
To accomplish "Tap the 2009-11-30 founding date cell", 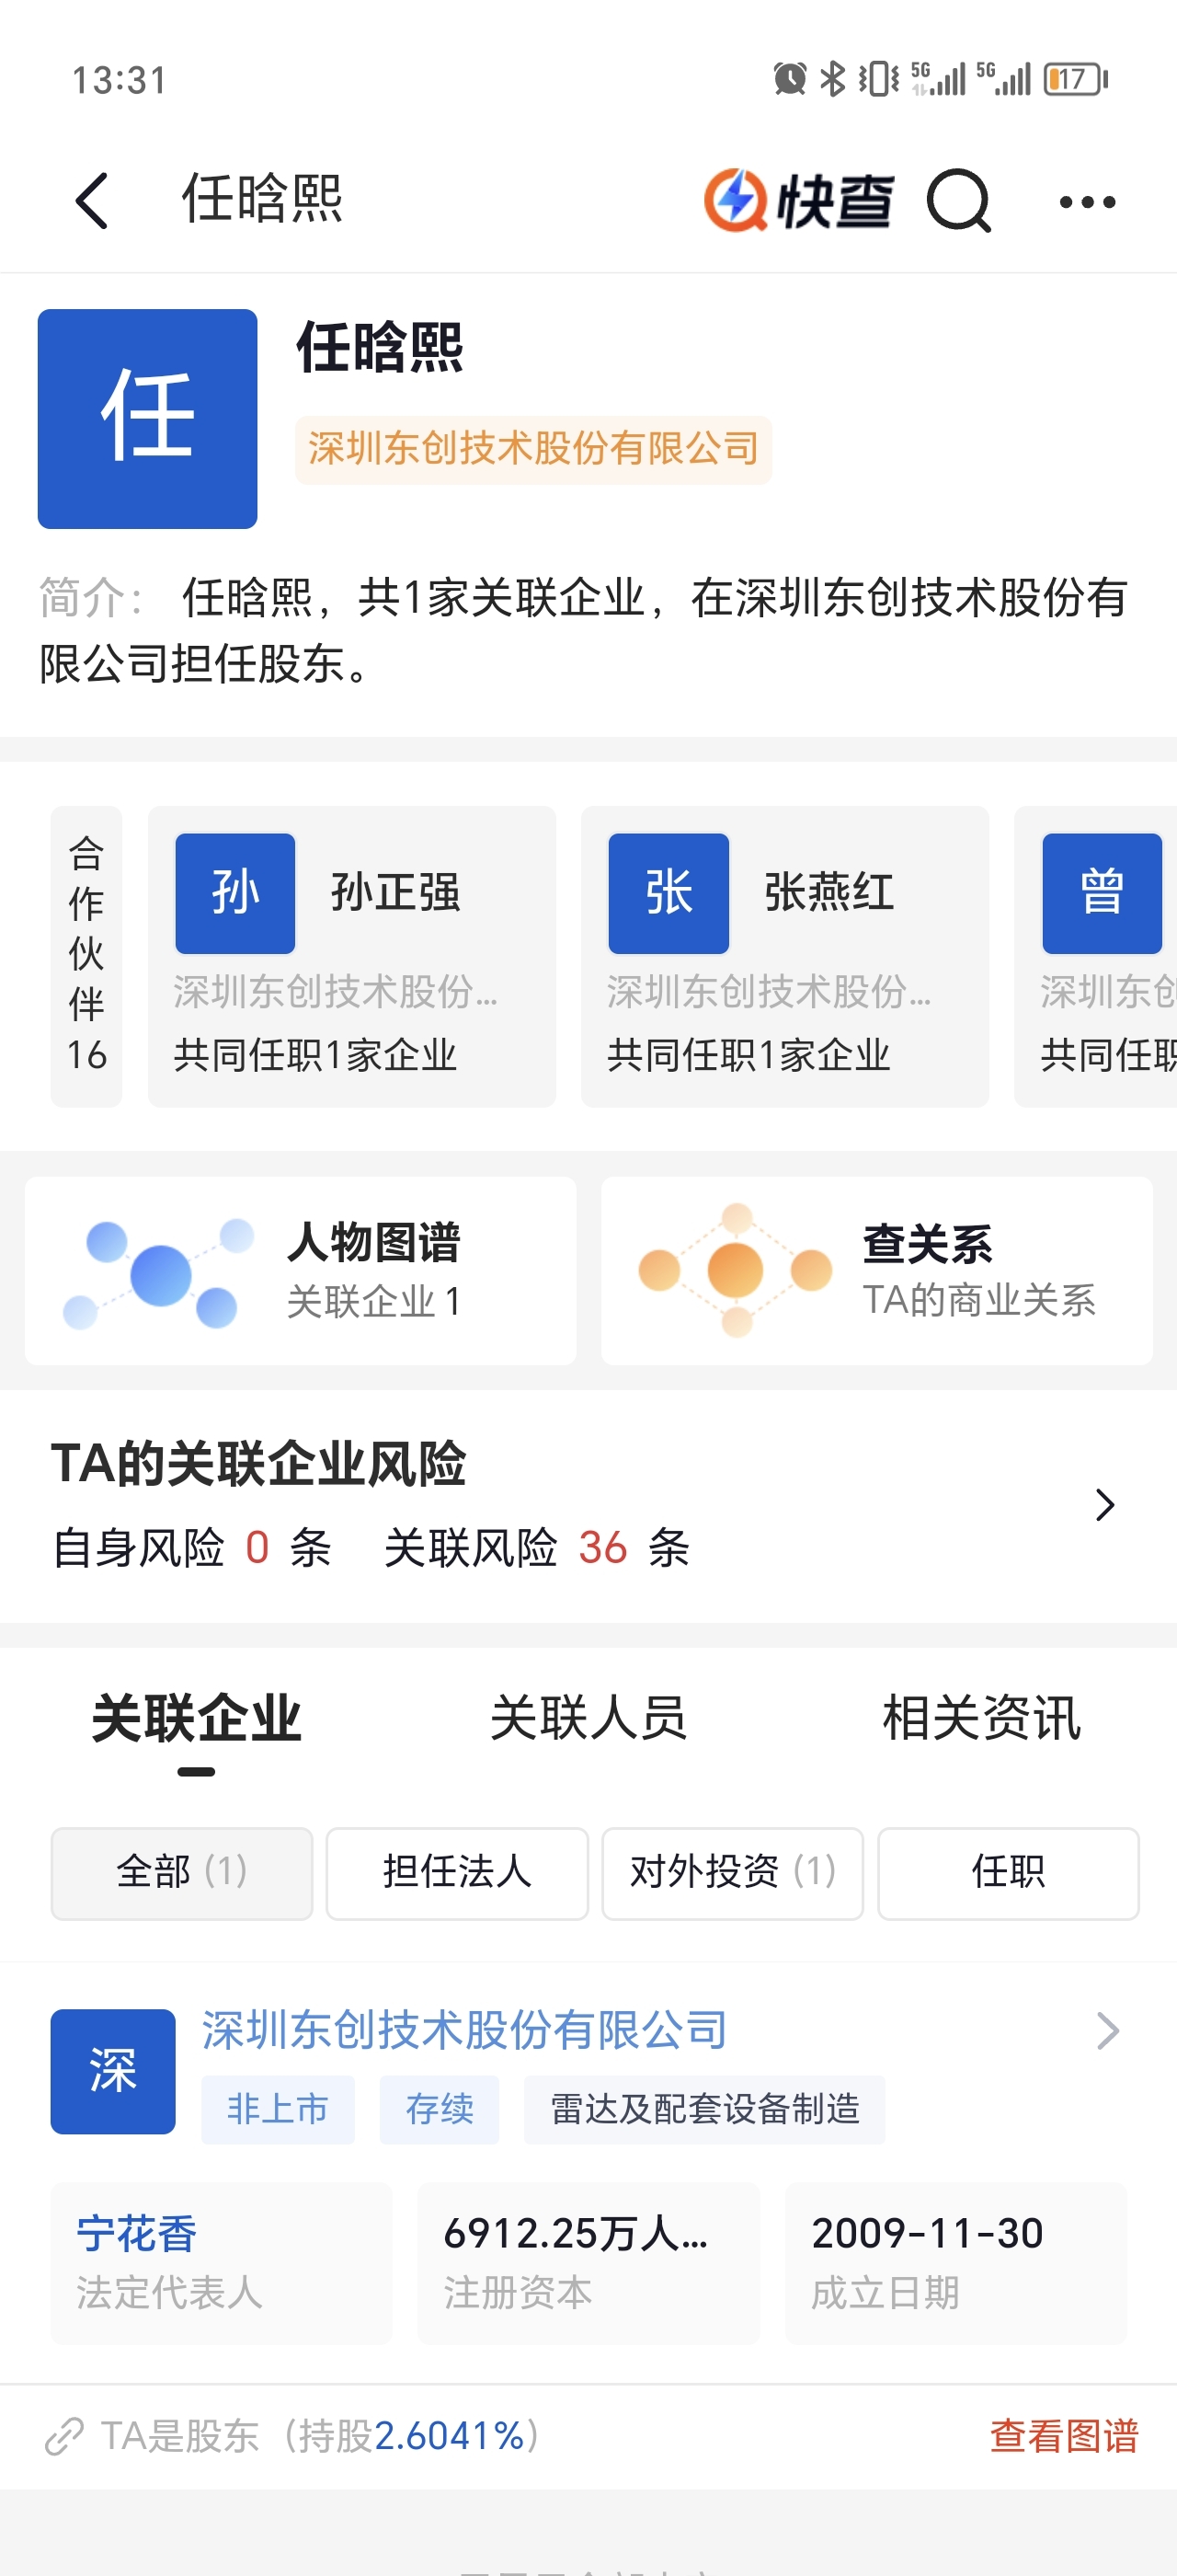I will pyautogui.click(x=956, y=2263).
